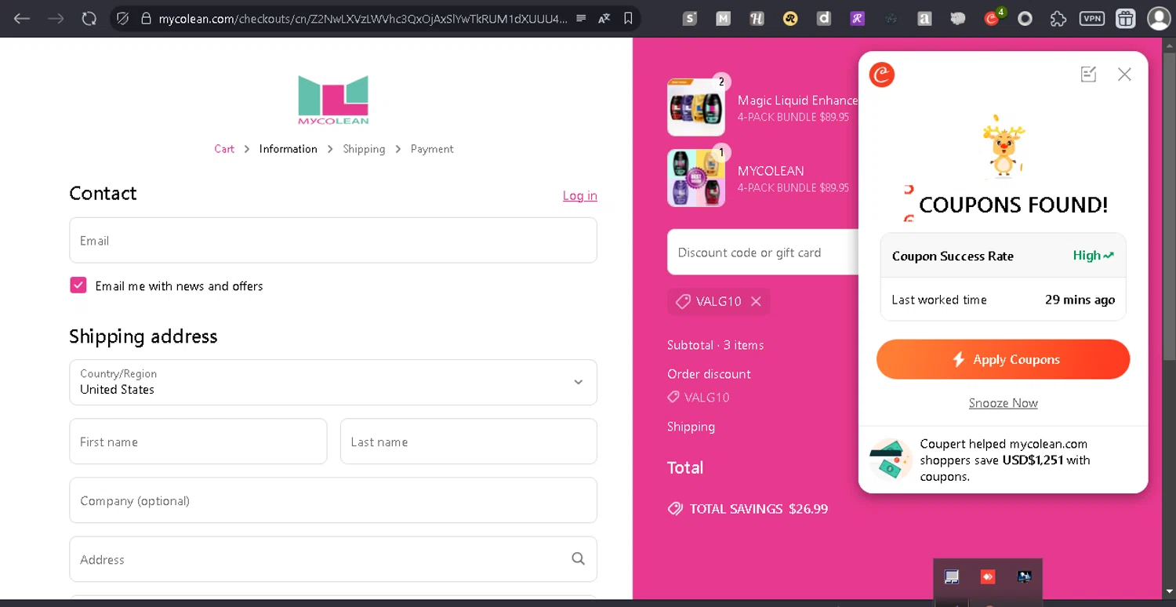Image resolution: width=1176 pixels, height=607 pixels.
Task: Click the 'Coupon Success Rate' row
Action: [x=1003, y=256]
